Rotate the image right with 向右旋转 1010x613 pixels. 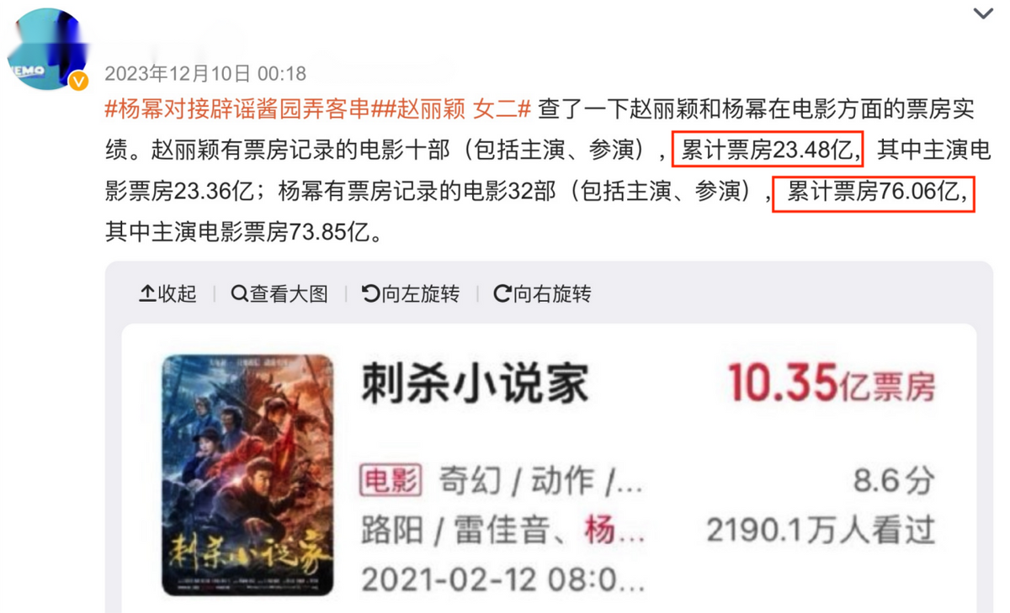click(x=543, y=293)
